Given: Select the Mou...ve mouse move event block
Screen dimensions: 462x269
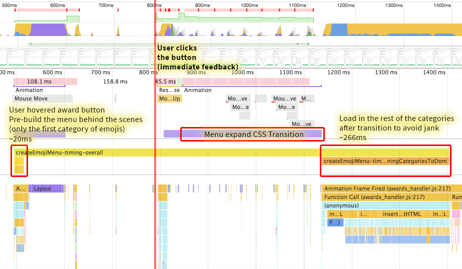Looking at the screenshot, I should point(284,98).
